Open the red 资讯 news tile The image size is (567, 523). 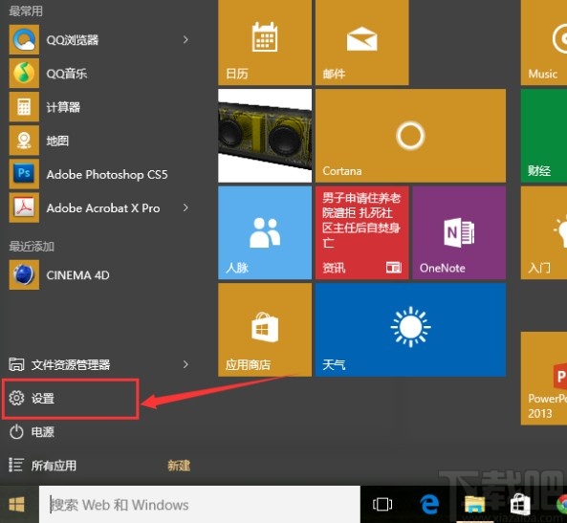tap(362, 233)
